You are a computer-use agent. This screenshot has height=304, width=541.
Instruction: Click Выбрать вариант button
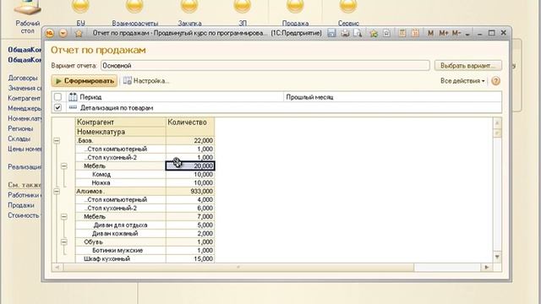[x=467, y=66]
